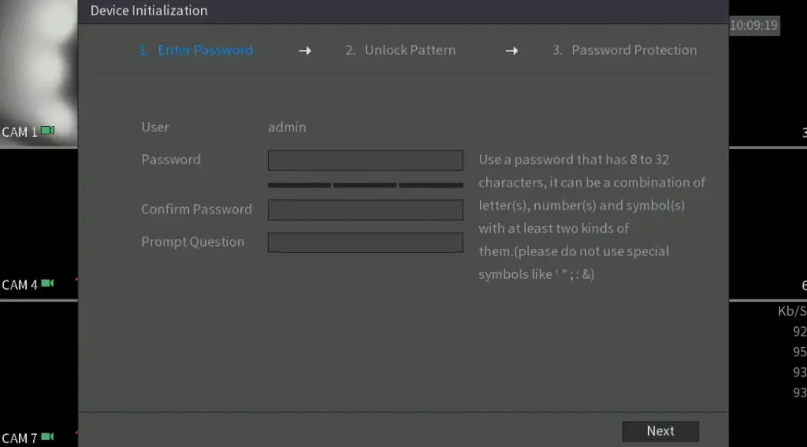Click the Kb/S bitrate header
Image resolution: width=807 pixels, height=447 pixels.
pyautogui.click(x=792, y=311)
